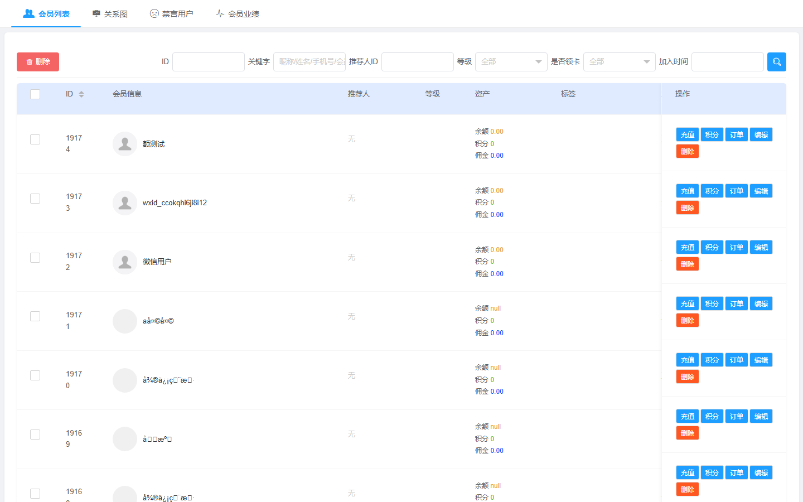This screenshot has height=502, width=803.
Task: Click 订单 in row ID 19170
Action: (x=737, y=360)
